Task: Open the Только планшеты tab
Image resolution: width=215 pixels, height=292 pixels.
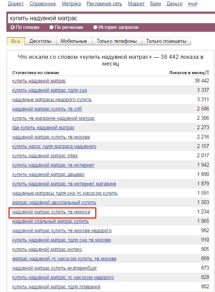Action: [166, 41]
